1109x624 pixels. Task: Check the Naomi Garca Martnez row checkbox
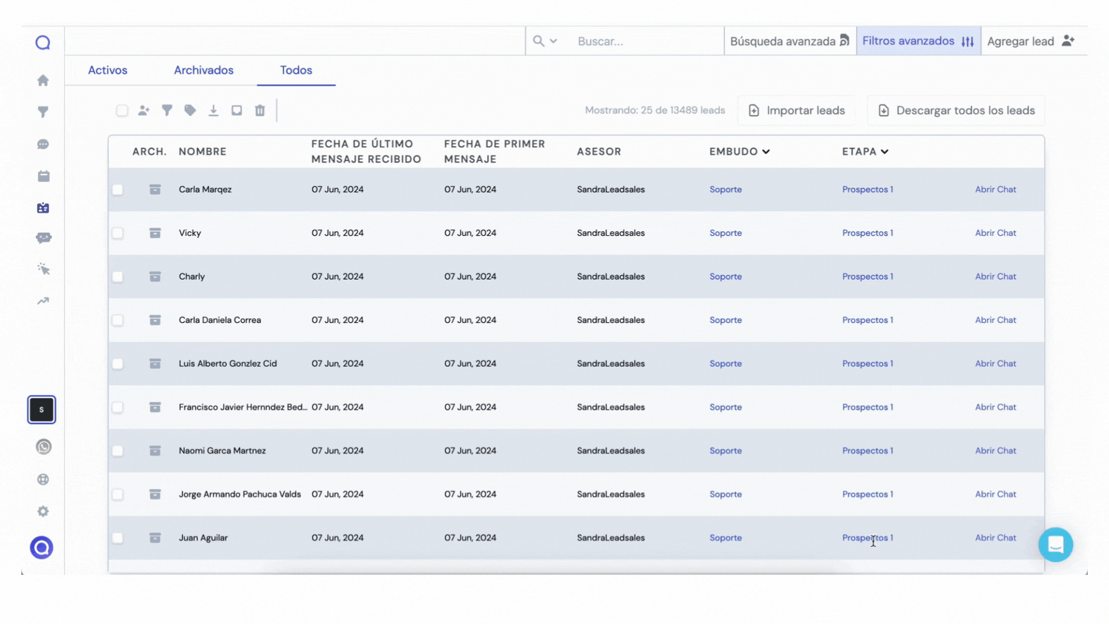coord(118,451)
